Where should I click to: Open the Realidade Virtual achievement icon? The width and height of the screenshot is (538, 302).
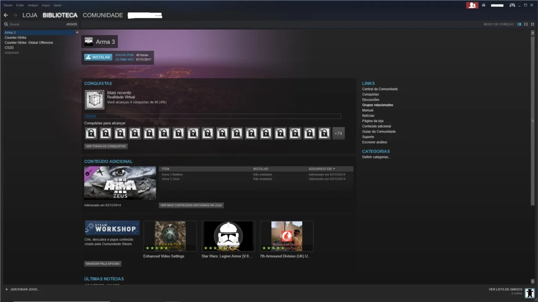(x=94, y=99)
